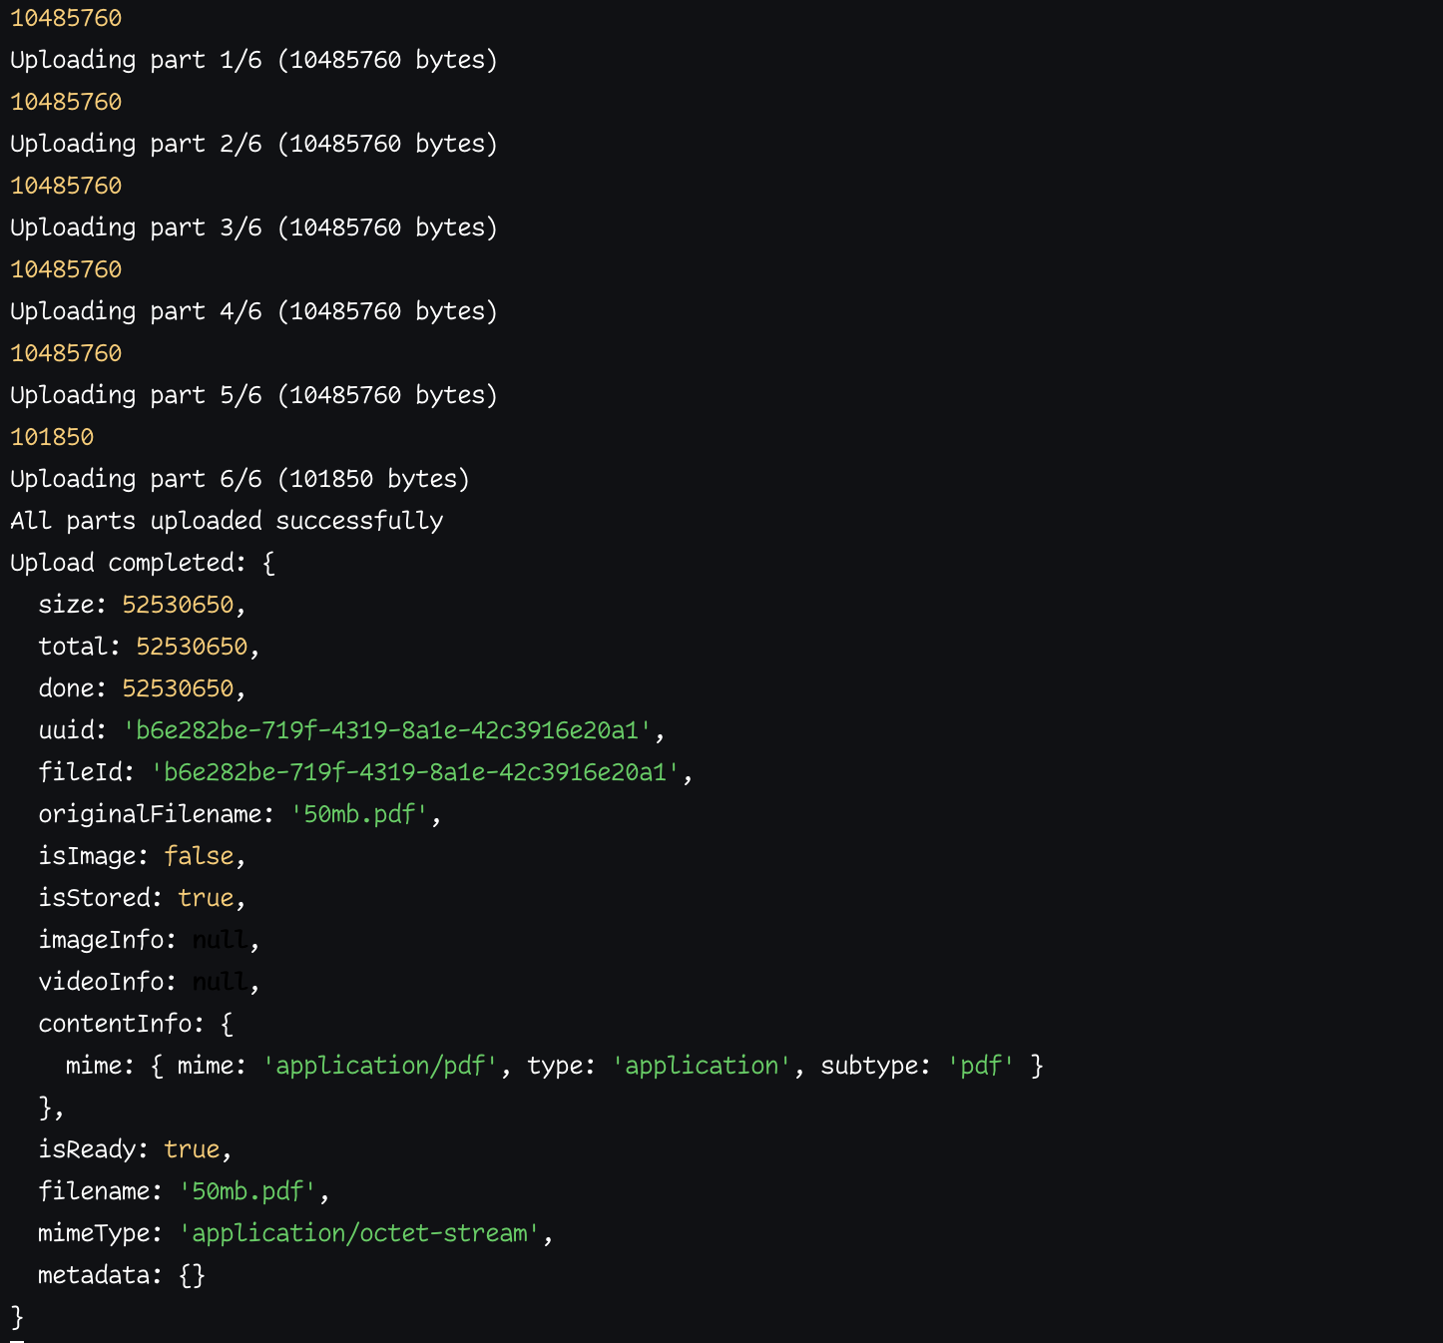Click the 'Uploading part 6/6' log line

(x=240, y=479)
